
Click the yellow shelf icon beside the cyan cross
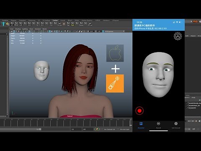click(8, 24)
